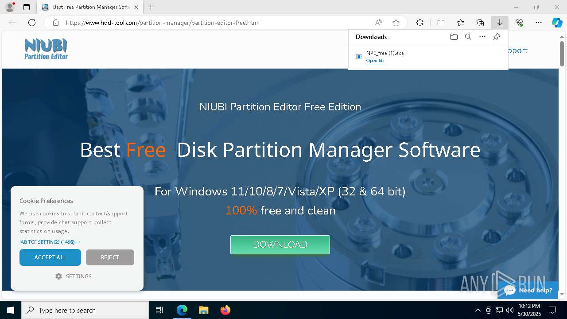This screenshot has width=567, height=319.
Task: Open Task View on taskbar
Action: click(159, 310)
